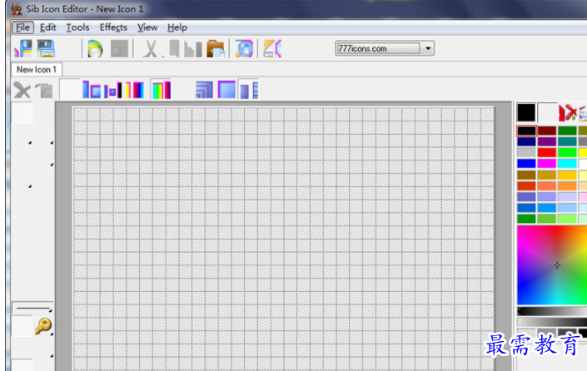Pick the magenta palette swatch

tap(546, 163)
